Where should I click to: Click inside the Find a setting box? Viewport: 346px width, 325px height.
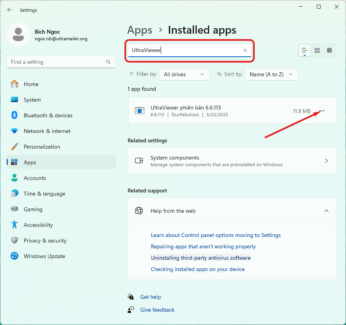(61, 62)
